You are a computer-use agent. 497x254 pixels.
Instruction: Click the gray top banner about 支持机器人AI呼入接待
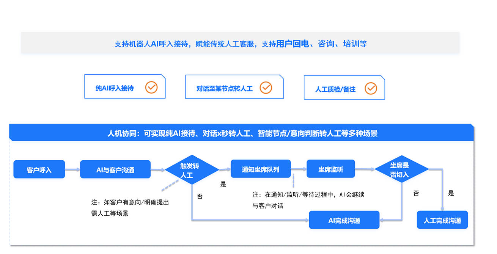[x=240, y=43]
